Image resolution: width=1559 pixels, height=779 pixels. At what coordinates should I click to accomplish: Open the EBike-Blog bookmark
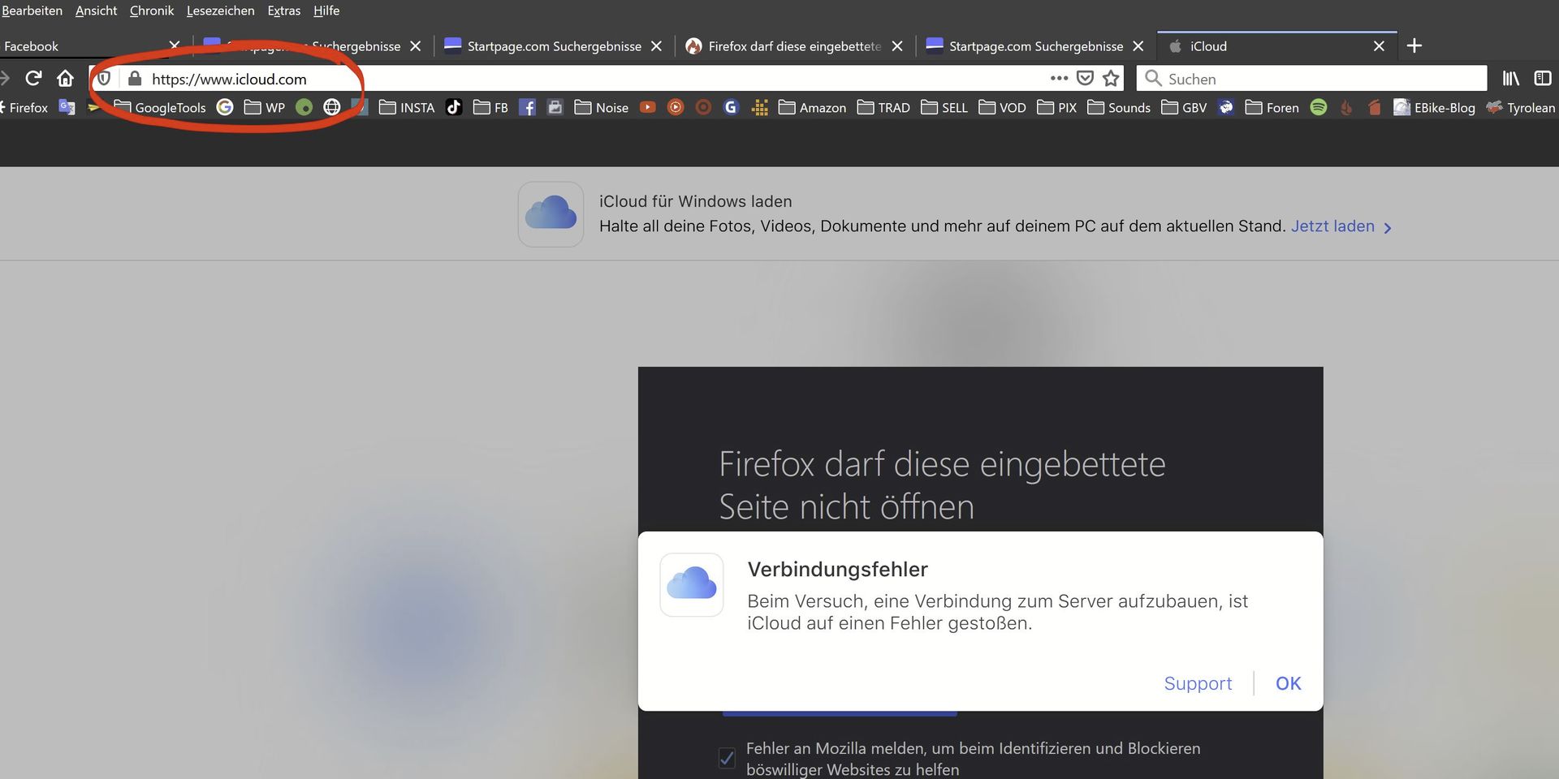tap(1435, 107)
